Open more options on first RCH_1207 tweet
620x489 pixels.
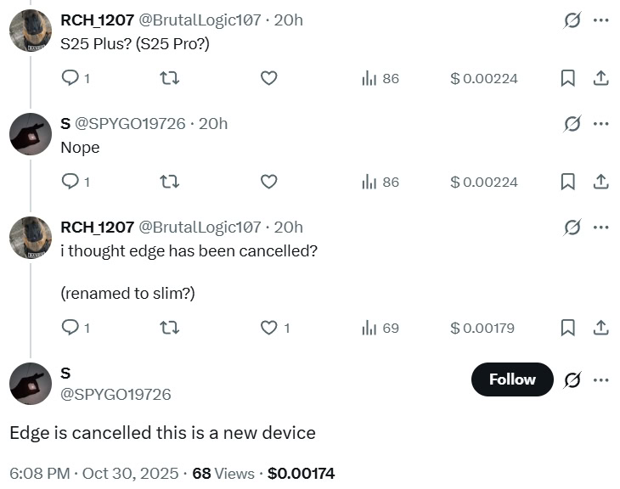pyautogui.click(x=601, y=20)
